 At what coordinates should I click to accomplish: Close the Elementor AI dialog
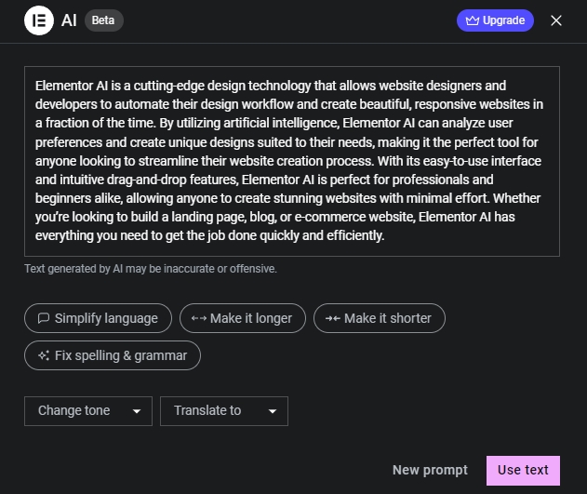556,20
